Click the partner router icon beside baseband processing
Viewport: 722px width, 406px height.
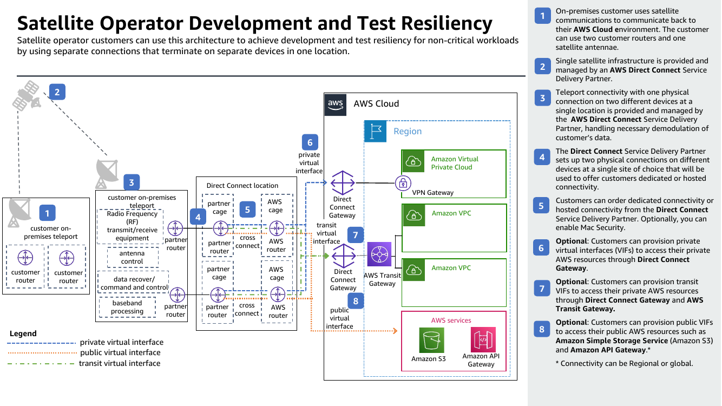pyautogui.click(x=177, y=295)
